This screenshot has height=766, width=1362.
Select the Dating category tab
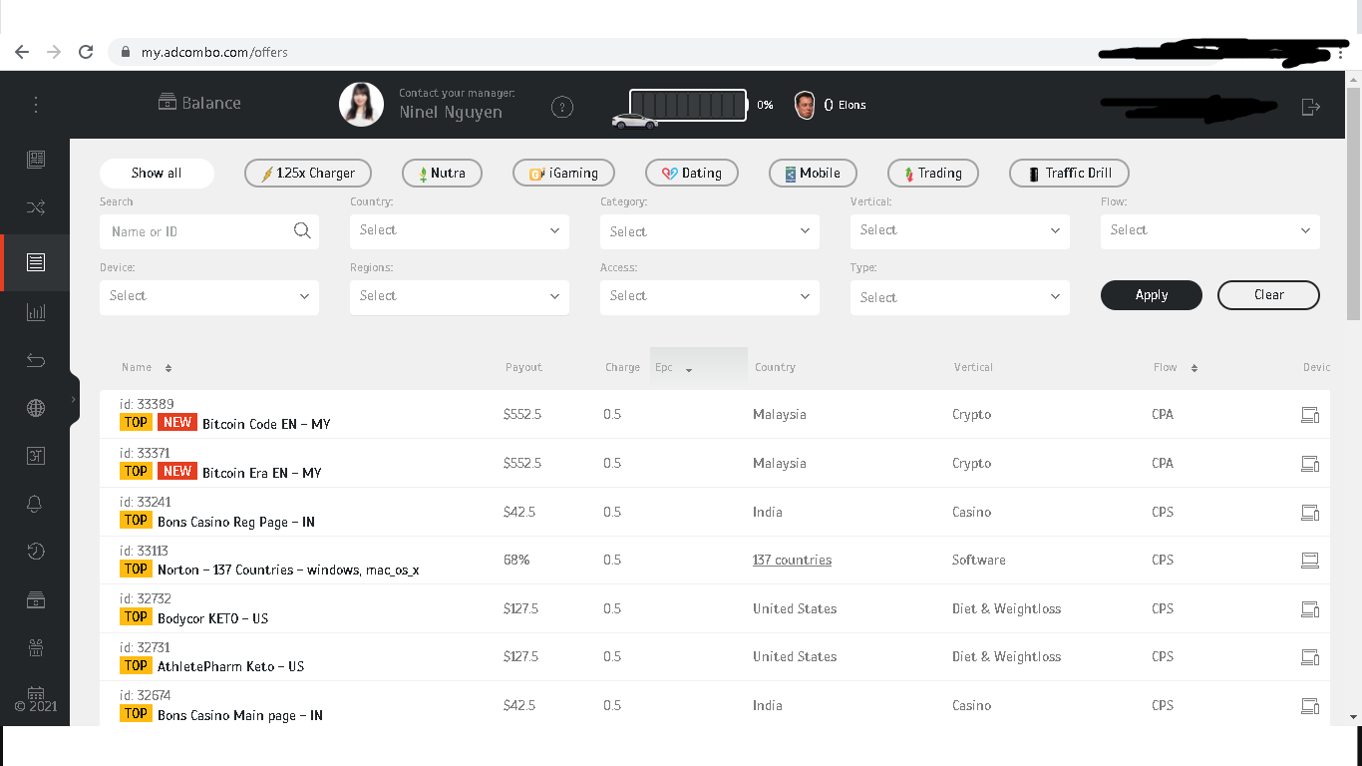(x=692, y=174)
